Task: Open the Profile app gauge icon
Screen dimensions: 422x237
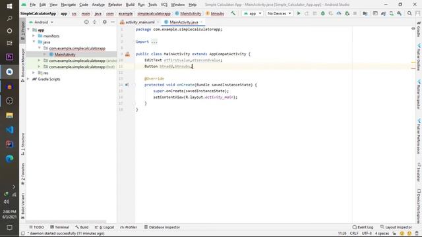Action: [x=339, y=13]
